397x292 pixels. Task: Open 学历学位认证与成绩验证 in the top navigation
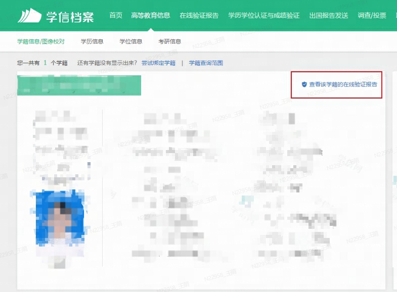coord(263,15)
